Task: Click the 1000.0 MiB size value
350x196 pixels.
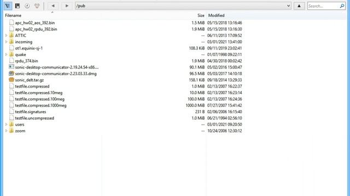Action: click(195, 106)
